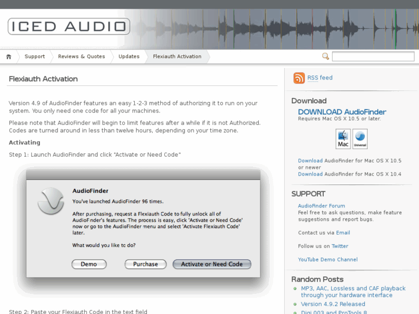Click the Mac download icon
Screen dimensions: 419x314
click(x=343, y=139)
